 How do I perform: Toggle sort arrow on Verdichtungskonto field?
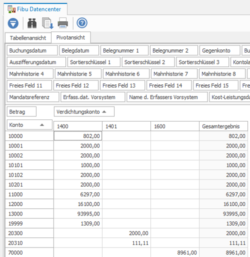point(104,111)
